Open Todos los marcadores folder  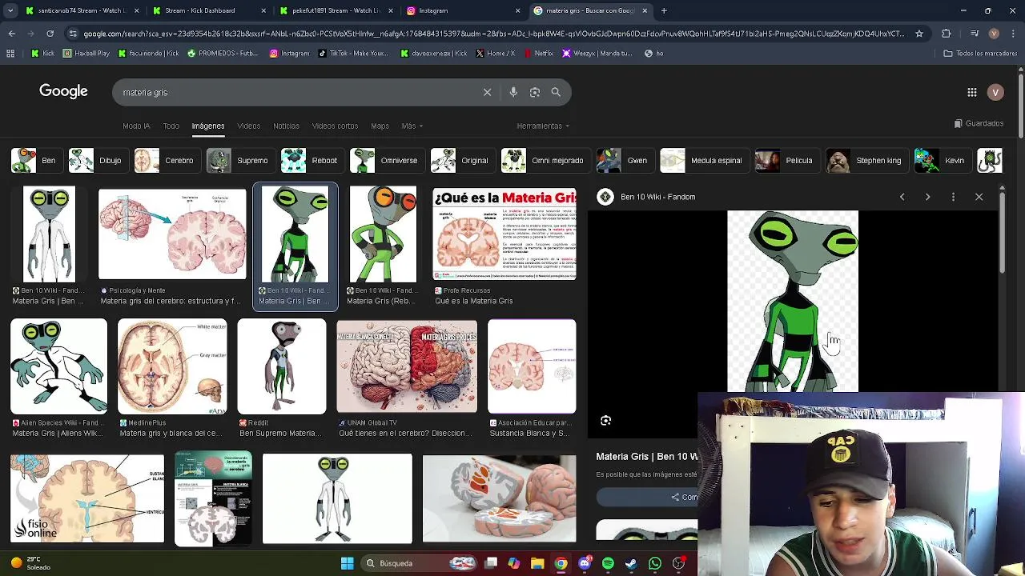980,53
